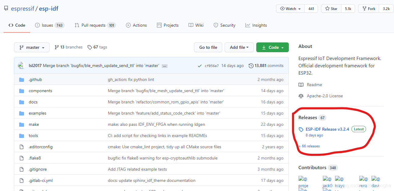This screenshot has height=191, width=394.
Task: Open the Add file dropdown
Action: point(239,47)
